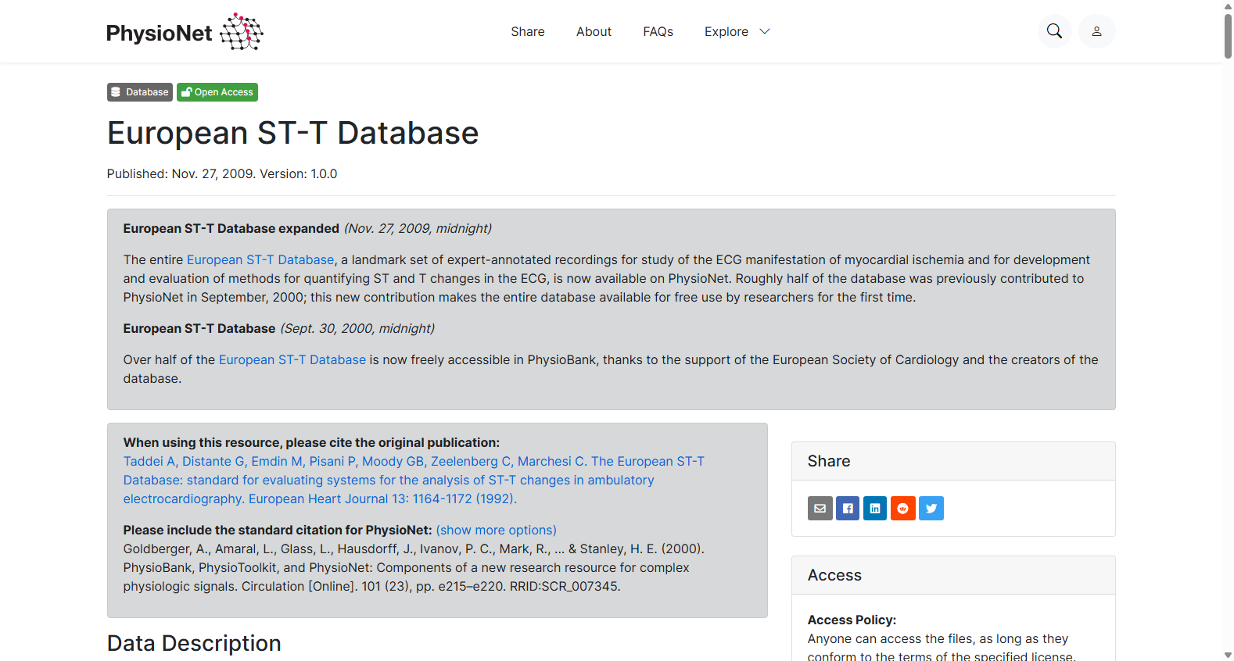Share on Facebook icon

(x=848, y=509)
